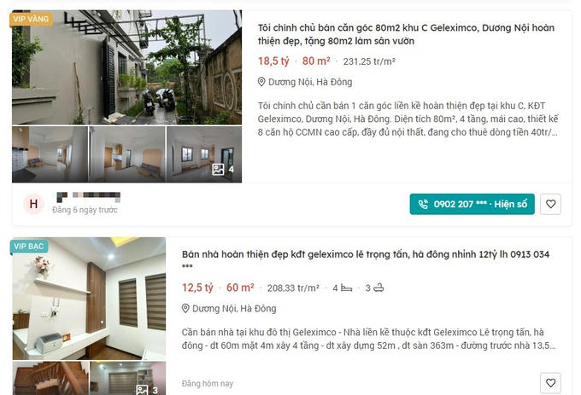This screenshot has height=395, width=581.
Task: Open listing titled Tôi chính chủ bán căn góc
Action: click(x=406, y=34)
